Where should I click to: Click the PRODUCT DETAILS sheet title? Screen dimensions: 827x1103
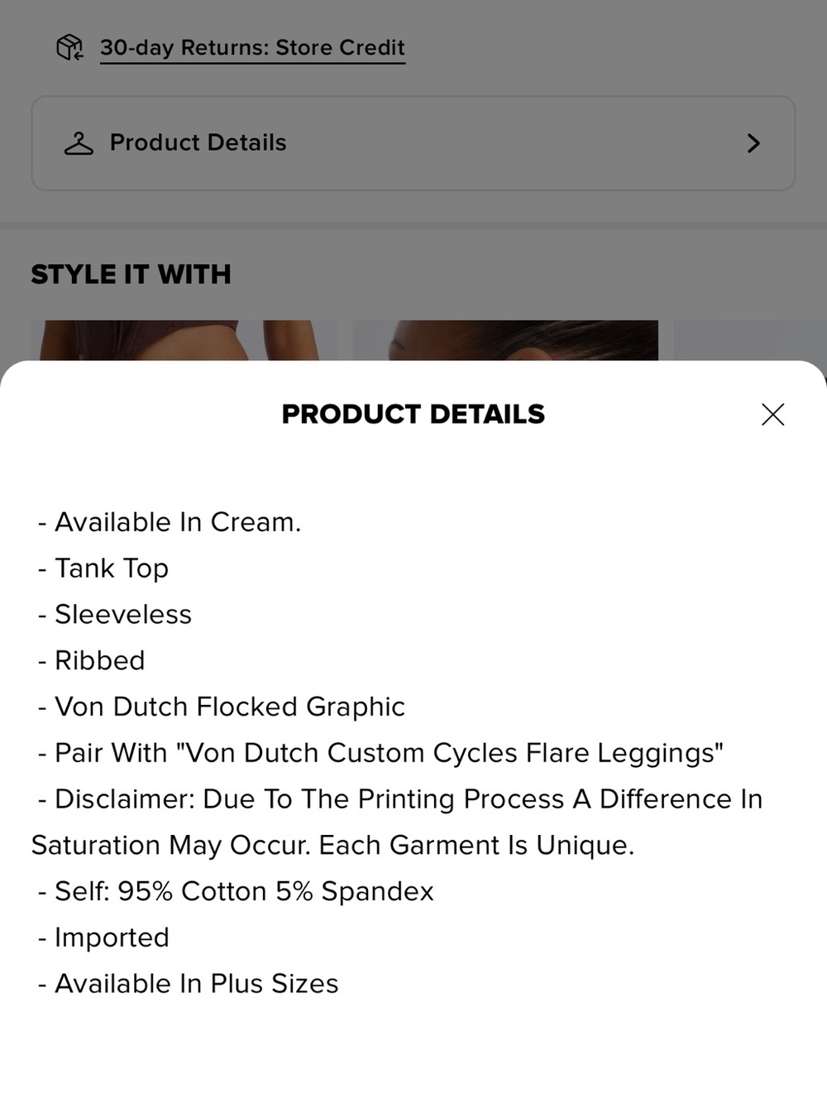point(413,414)
